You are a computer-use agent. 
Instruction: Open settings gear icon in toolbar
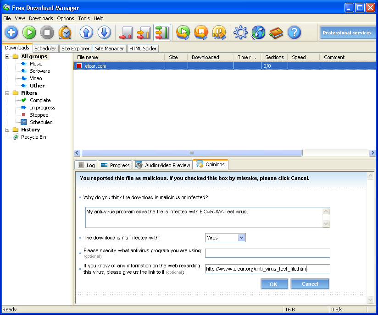[240, 32]
